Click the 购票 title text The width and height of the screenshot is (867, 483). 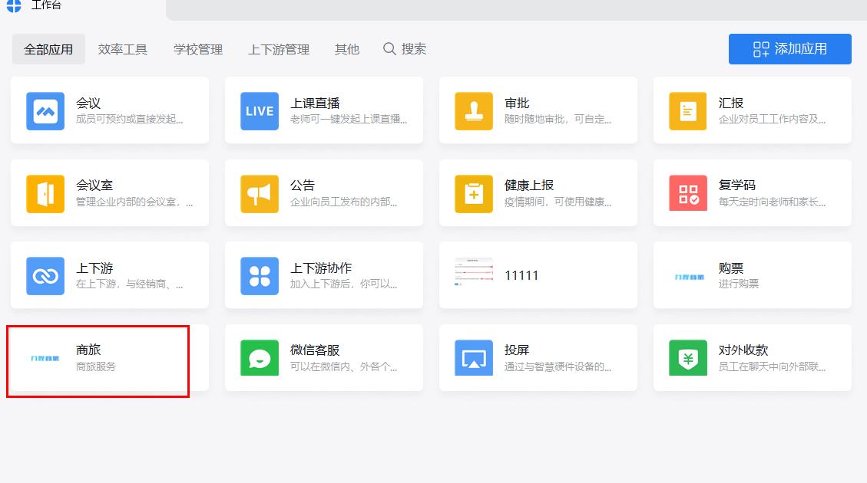coord(731,268)
